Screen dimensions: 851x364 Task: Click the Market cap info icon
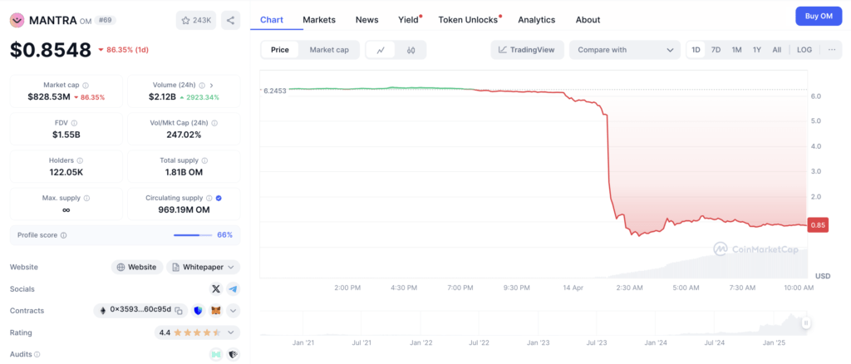click(x=86, y=85)
